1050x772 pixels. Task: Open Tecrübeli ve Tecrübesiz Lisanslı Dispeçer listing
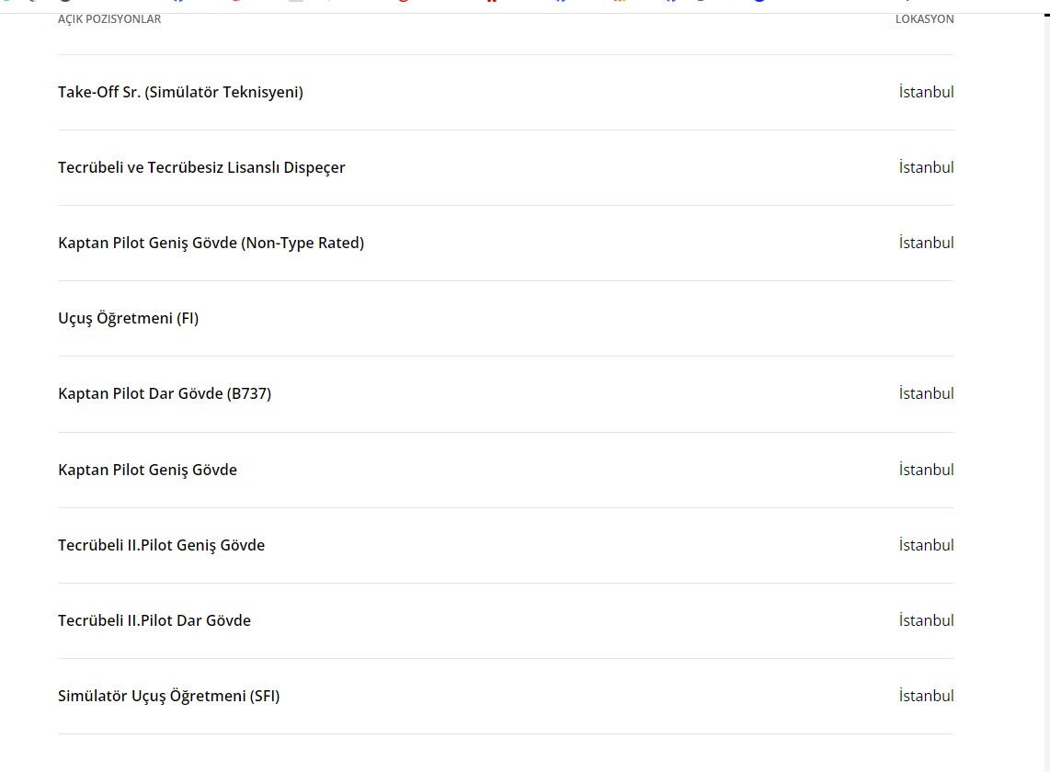click(201, 167)
